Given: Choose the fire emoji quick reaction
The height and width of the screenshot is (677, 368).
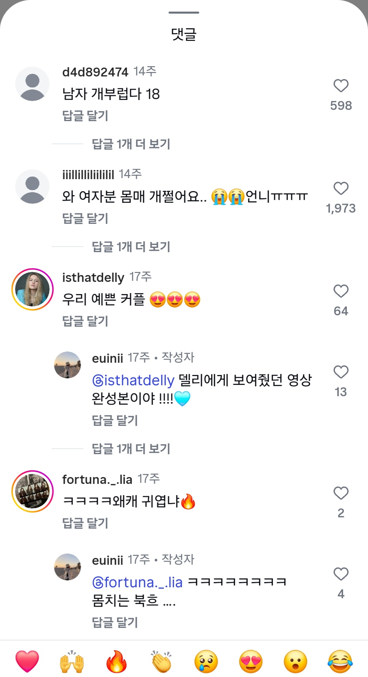Looking at the screenshot, I should 116,661.
